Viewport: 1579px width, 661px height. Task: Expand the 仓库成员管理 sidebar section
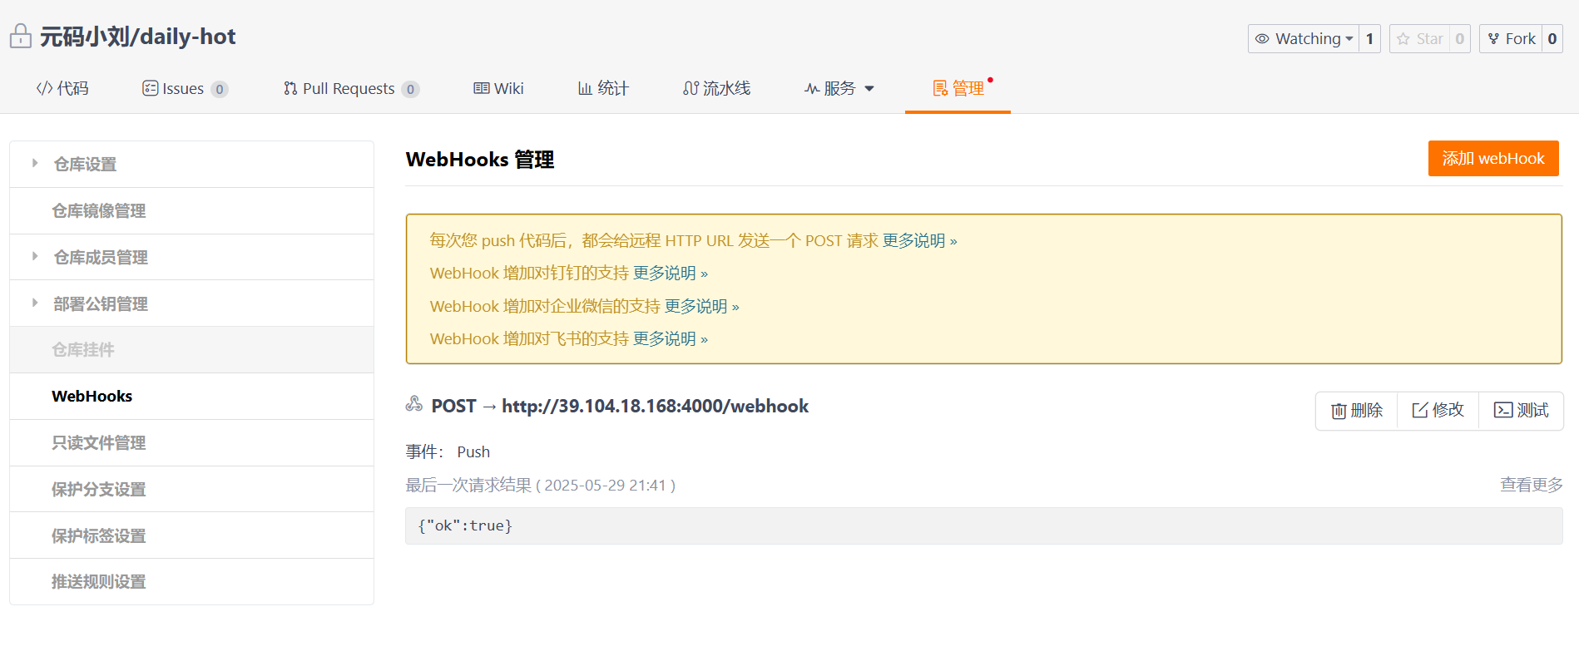[35, 257]
